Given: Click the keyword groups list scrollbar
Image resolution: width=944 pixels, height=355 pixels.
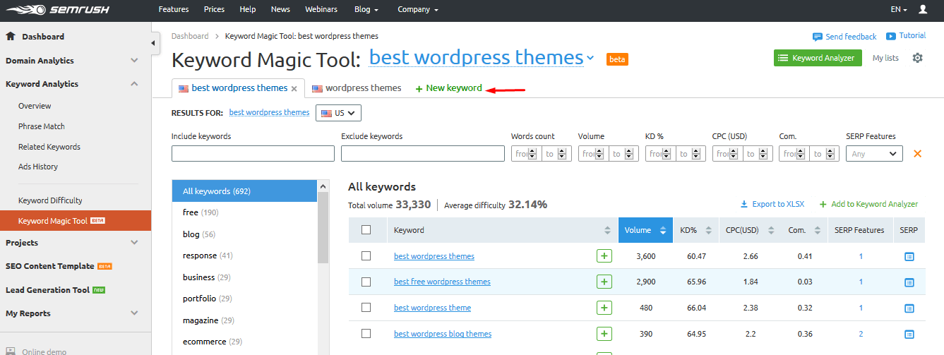Looking at the screenshot, I should [x=323, y=227].
